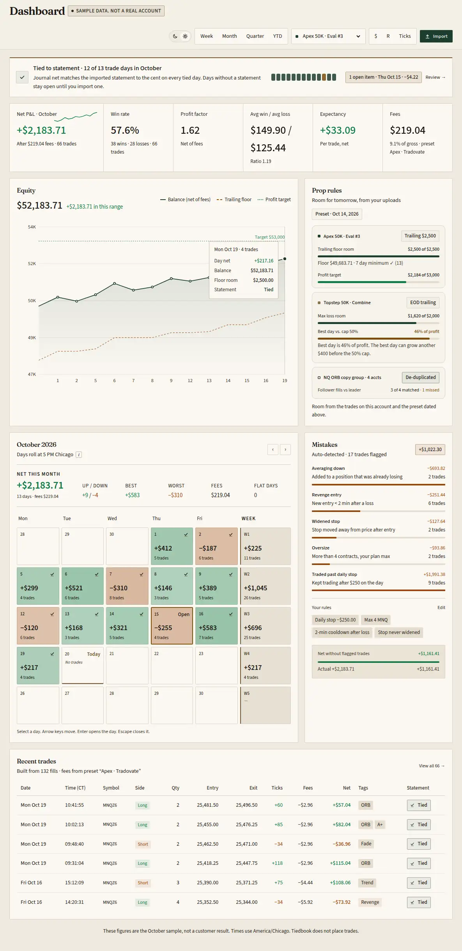Click the Balance (net of fees) legend item
Screen dimensions: 462x951
coord(185,200)
